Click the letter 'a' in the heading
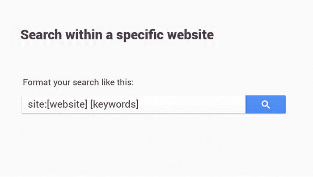The height and width of the screenshot is (177, 313). tap(109, 35)
